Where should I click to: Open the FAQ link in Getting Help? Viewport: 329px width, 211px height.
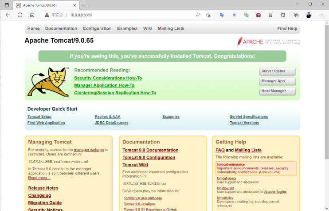click(220, 150)
